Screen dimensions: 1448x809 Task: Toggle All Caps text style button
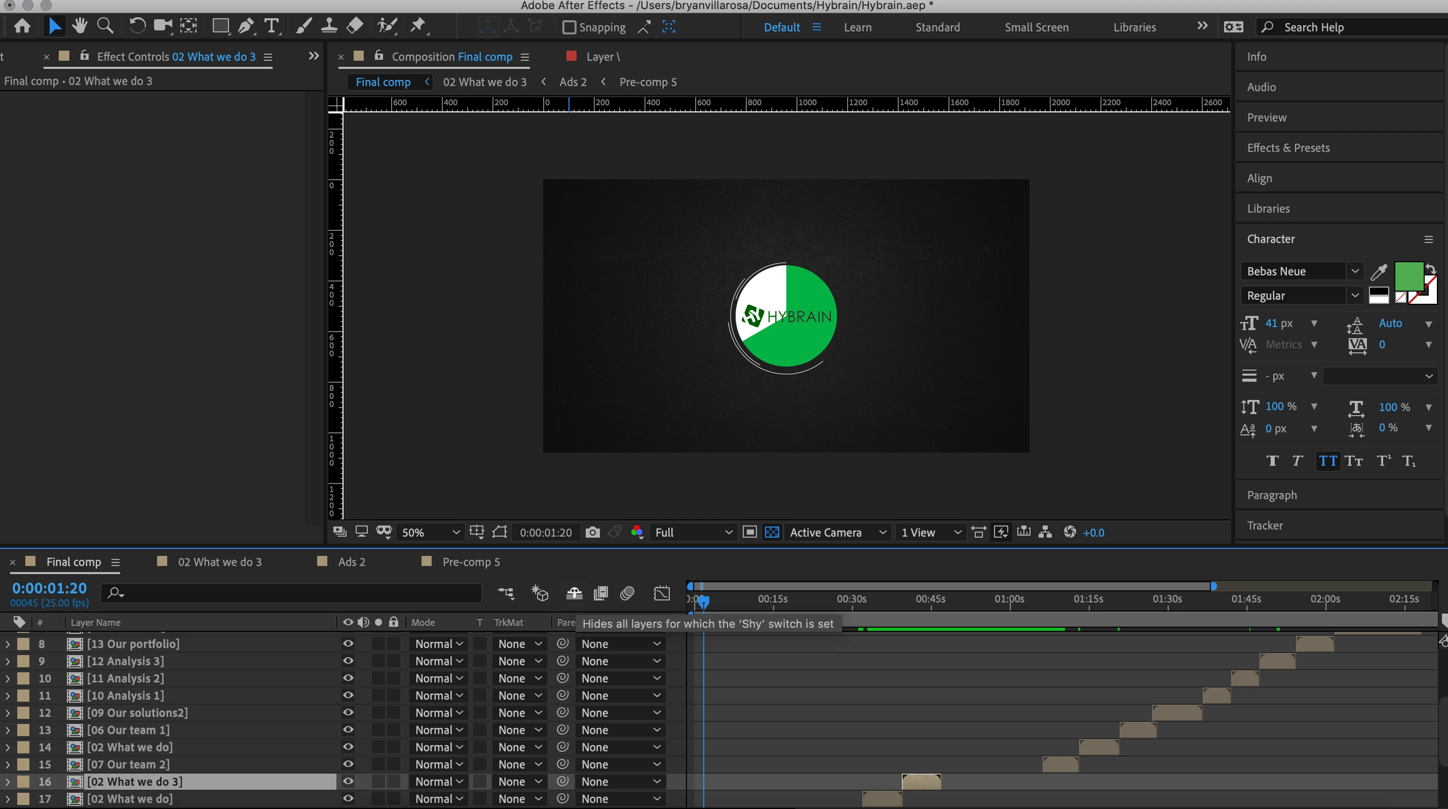coord(1328,461)
